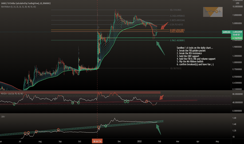Click the 1.6B OBV axis value

[234, 118]
